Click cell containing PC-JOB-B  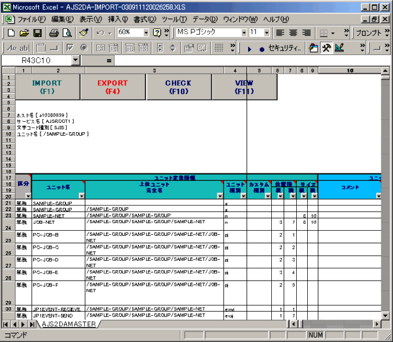pos(59,237)
